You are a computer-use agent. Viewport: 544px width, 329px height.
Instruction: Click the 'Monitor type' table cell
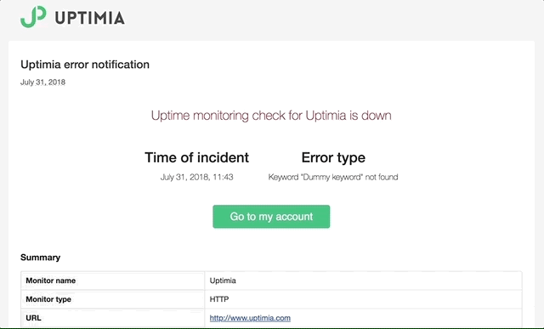click(x=113, y=299)
